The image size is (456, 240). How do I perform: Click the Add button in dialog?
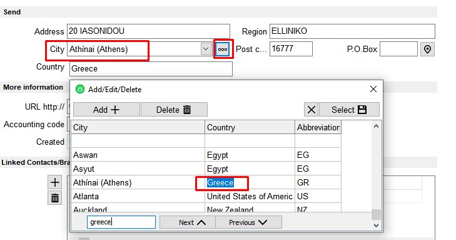click(x=106, y=110)
